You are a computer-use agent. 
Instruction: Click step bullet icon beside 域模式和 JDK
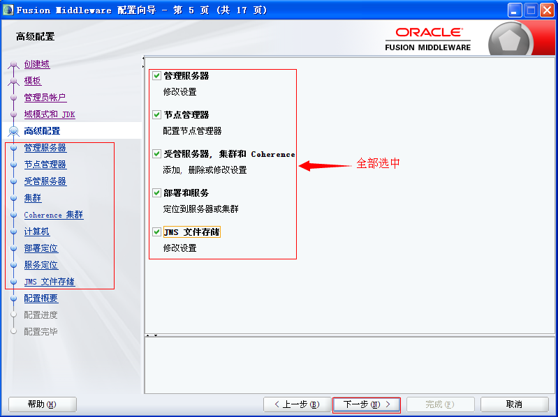pos(13,114)
